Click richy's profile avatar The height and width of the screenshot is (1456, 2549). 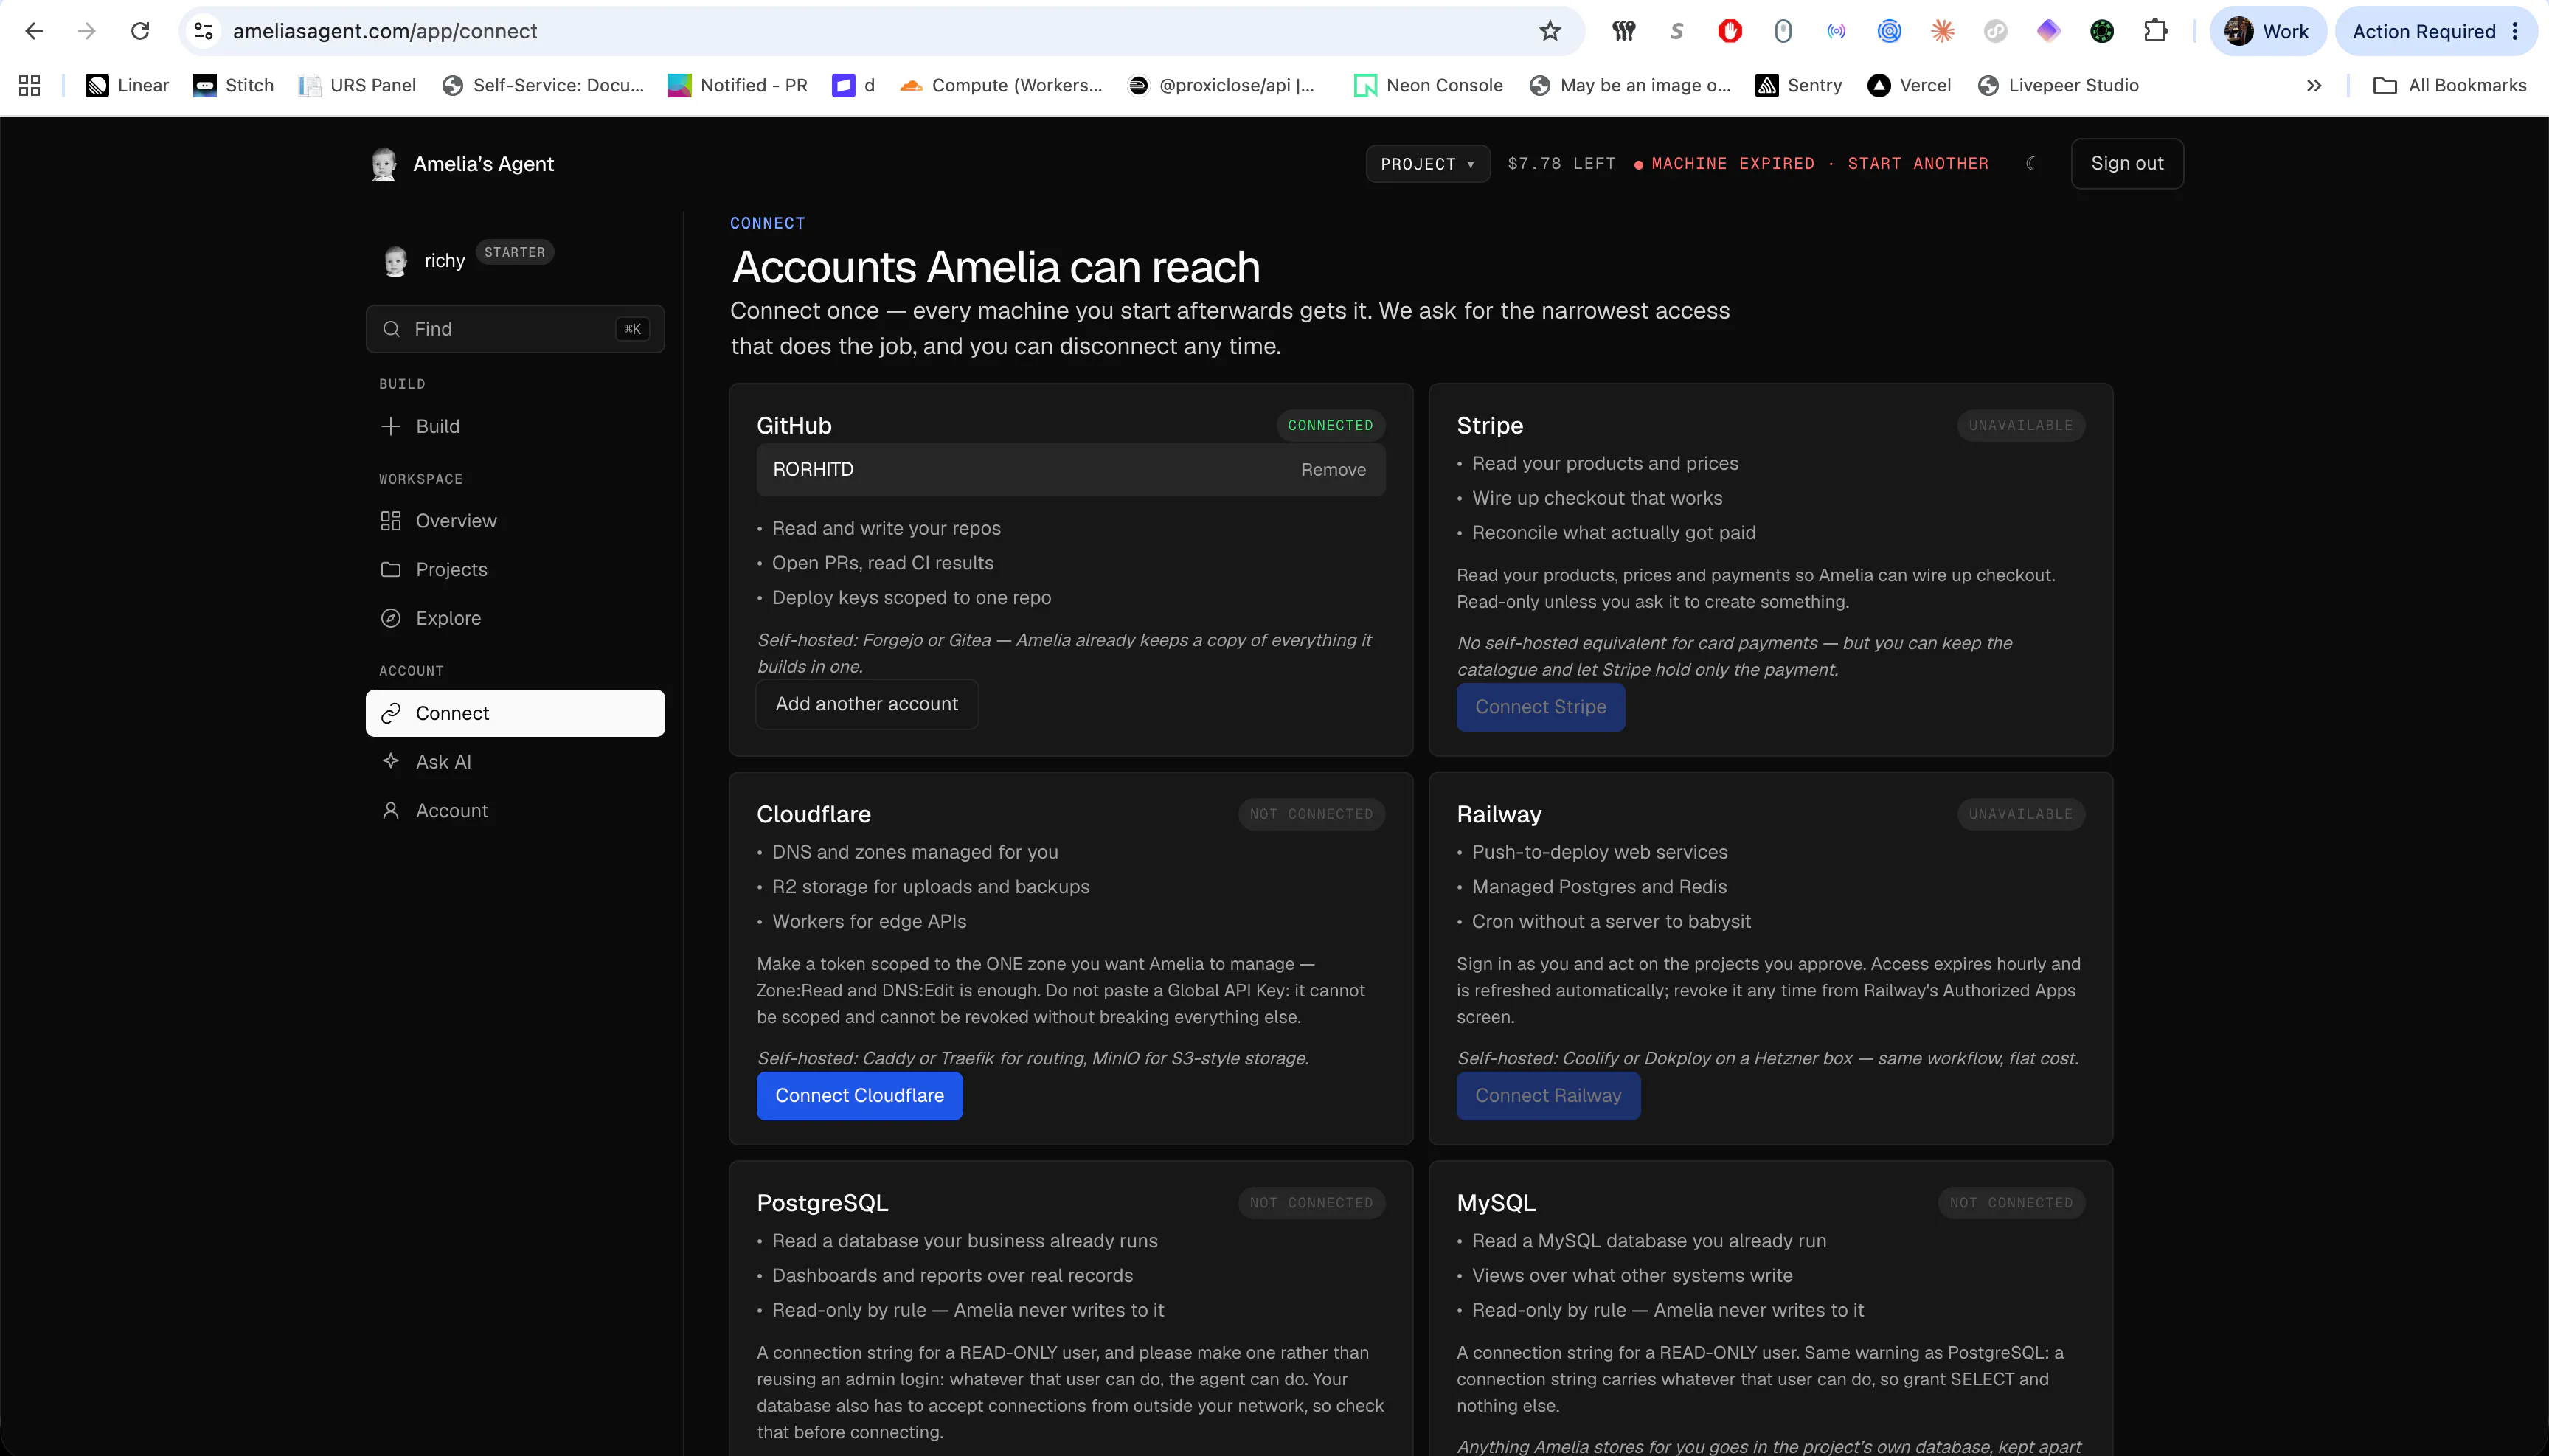(396, 261)
